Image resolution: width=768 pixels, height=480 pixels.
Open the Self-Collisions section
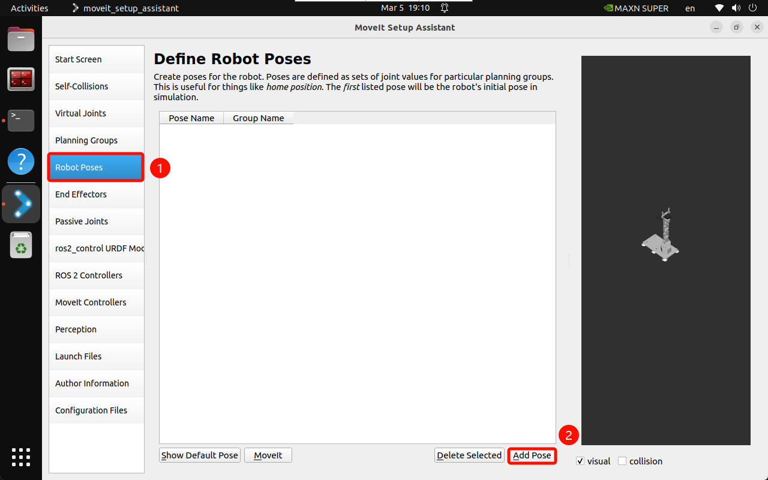click(x=97, y=86)
